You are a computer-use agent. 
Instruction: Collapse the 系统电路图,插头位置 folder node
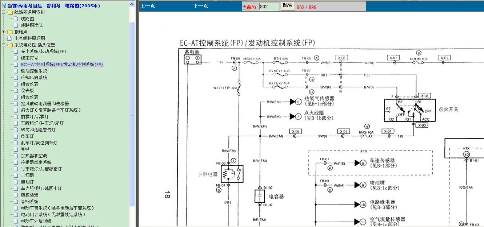click(3, 45)
